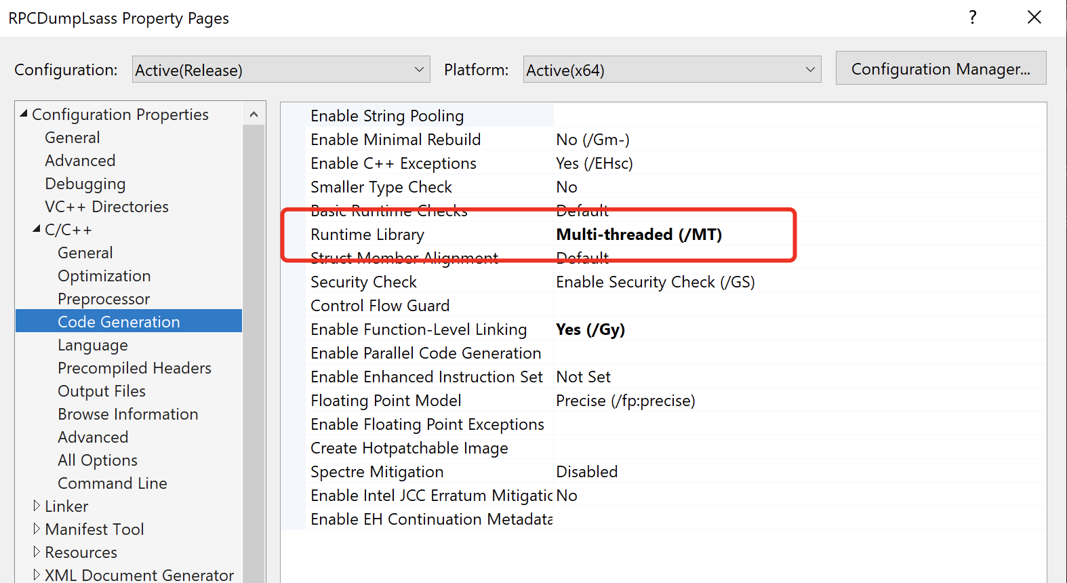
Task: Select the Spectre Mitigation property row
Action: (377, 472)
